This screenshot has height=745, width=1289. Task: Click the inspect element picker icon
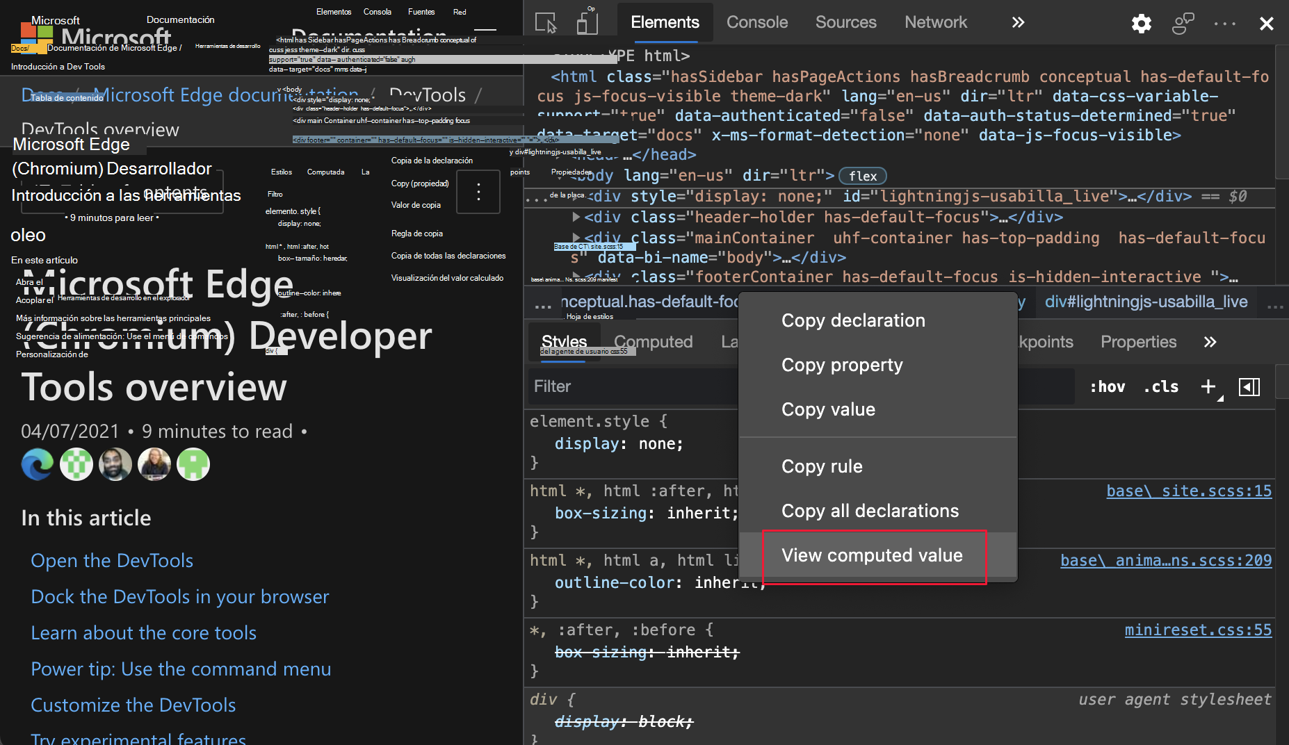coord(546,23)
